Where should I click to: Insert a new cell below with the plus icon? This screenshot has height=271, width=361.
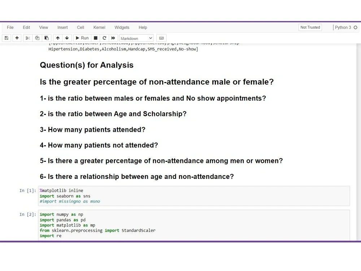17,38
